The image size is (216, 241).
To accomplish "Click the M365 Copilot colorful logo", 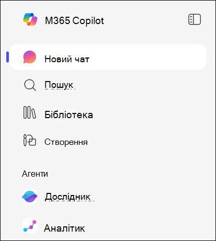I will click(30, 19).
